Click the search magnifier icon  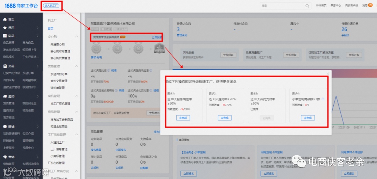[307, 6]
